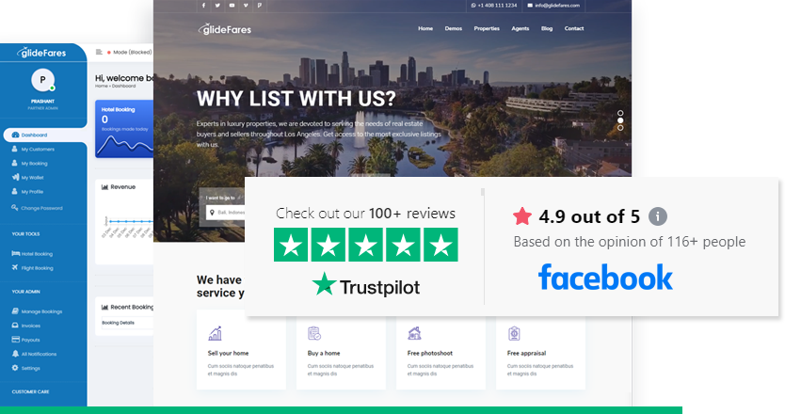This screenshot has width=785, height=414.
Task: Click the facebook logo in reviews panel
Action: [605, 278]
